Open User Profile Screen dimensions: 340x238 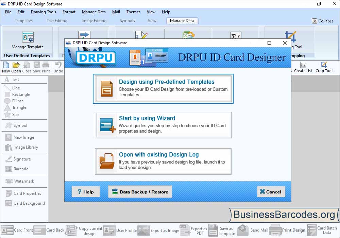point(120,231)
